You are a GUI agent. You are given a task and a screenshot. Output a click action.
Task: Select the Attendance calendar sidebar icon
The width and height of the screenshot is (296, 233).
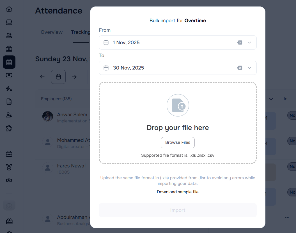pyautogui.click(x=9, y=62)
